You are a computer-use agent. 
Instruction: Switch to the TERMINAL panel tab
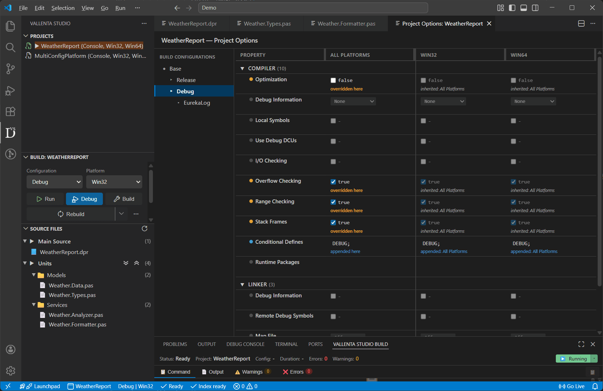[286, 344]
